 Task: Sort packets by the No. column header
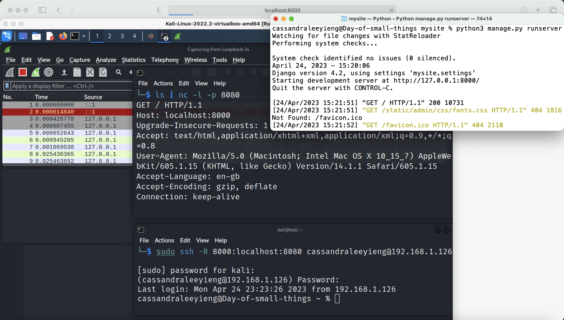pyautogui.click(x=17, y=97)
